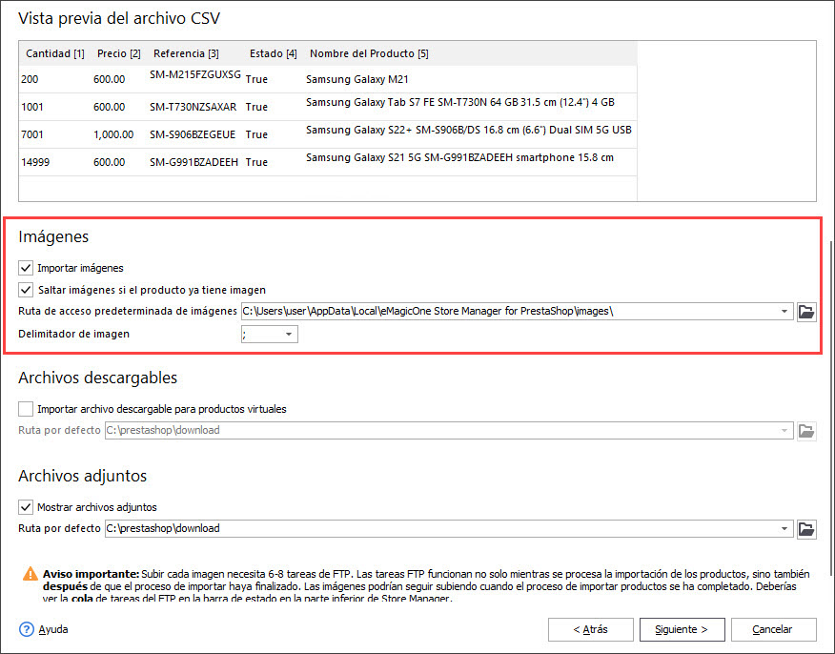Click the Samsung Galaxy S22+ name cell
Screen dimensions: 835x654
[469, 130]
